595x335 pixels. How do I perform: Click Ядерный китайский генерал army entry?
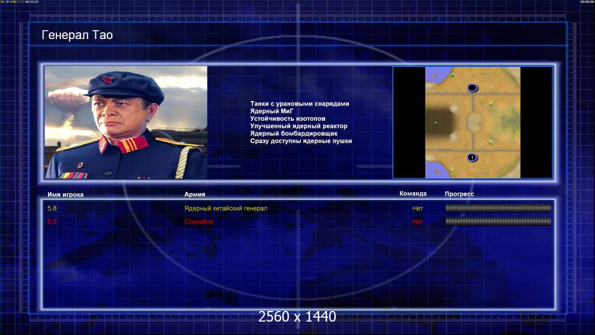click(x=226, y=208)
